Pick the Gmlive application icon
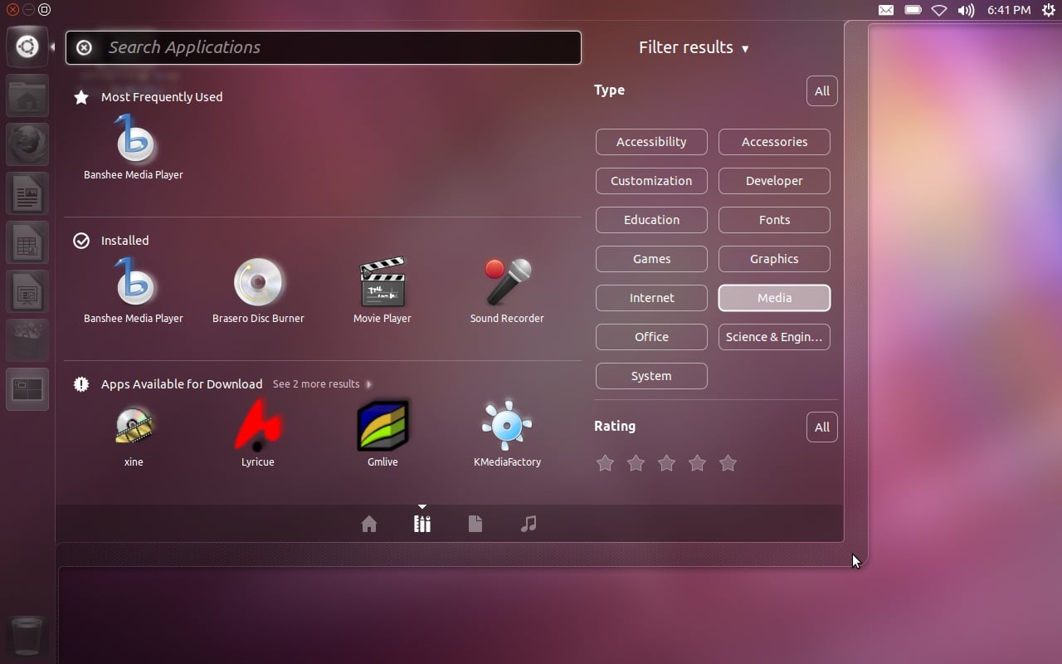 point(382,435)
